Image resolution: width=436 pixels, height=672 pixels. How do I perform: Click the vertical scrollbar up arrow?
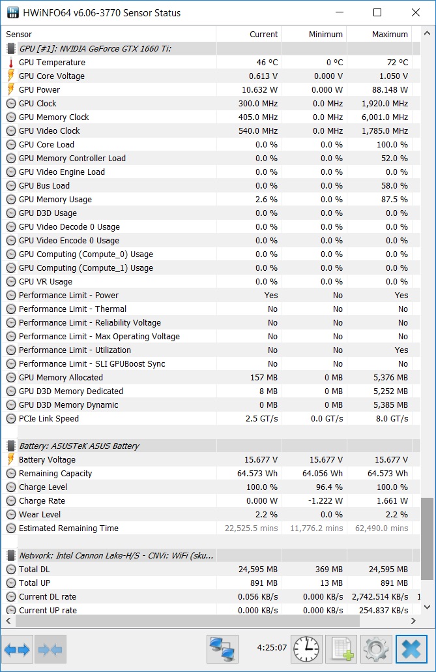tap(427, 33)
